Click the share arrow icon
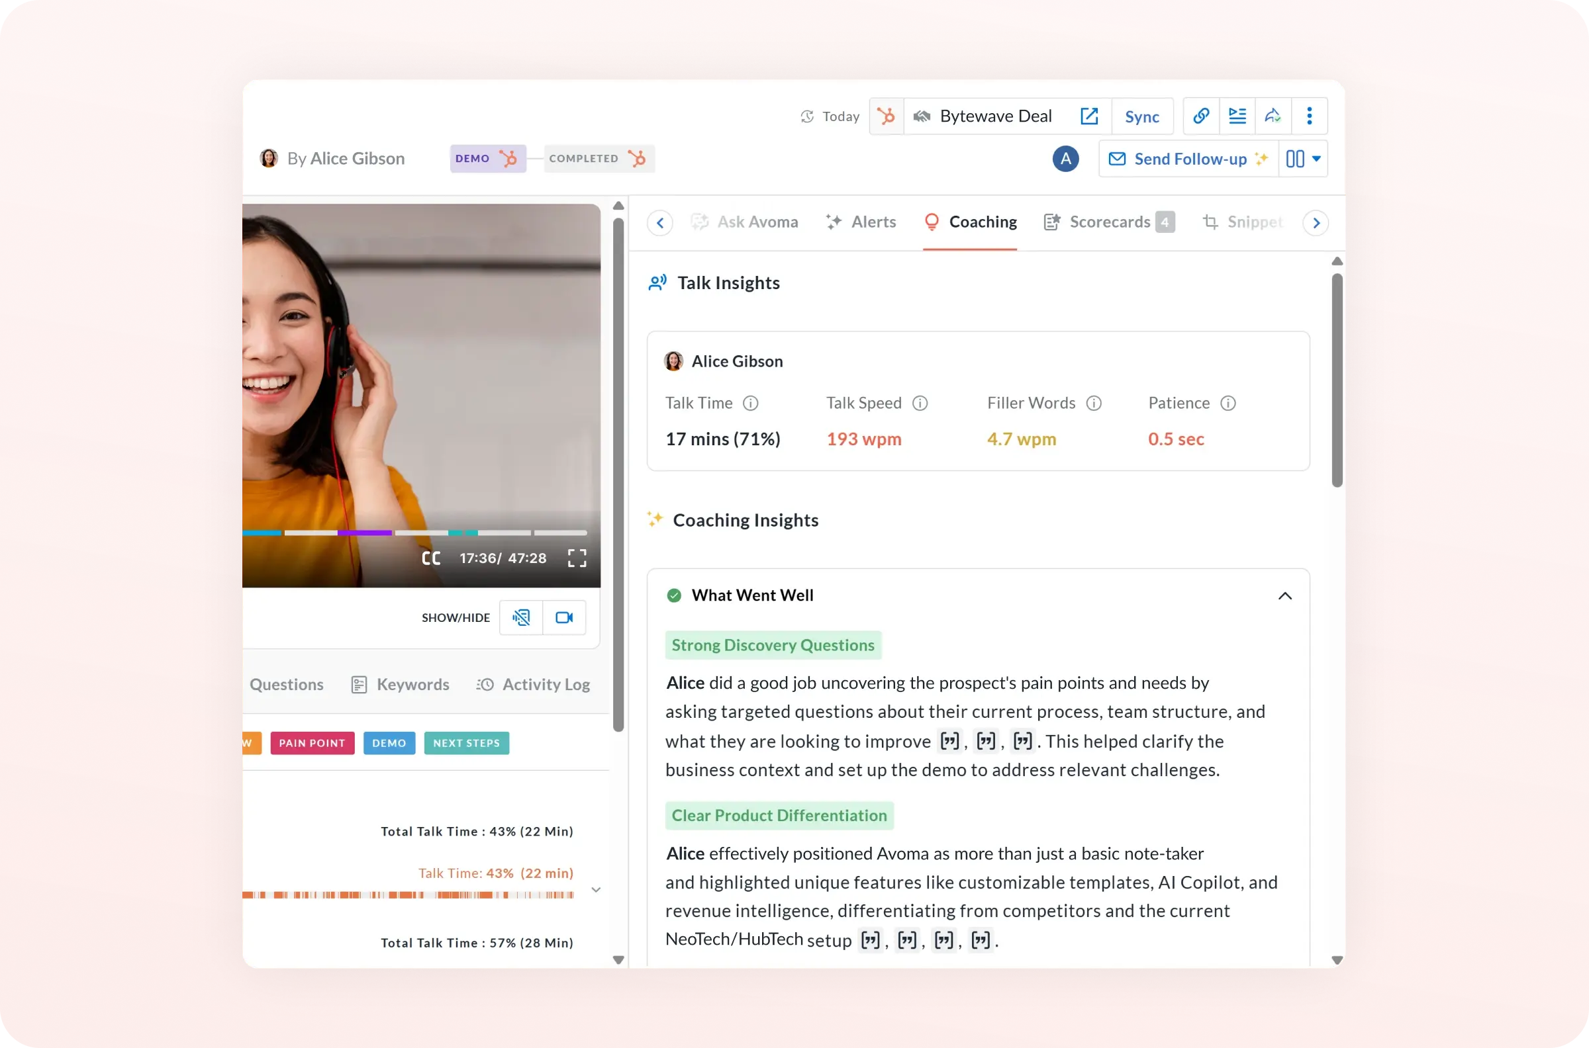1589x1048 pixels. pyautogui.click(x=1273, y=116)
